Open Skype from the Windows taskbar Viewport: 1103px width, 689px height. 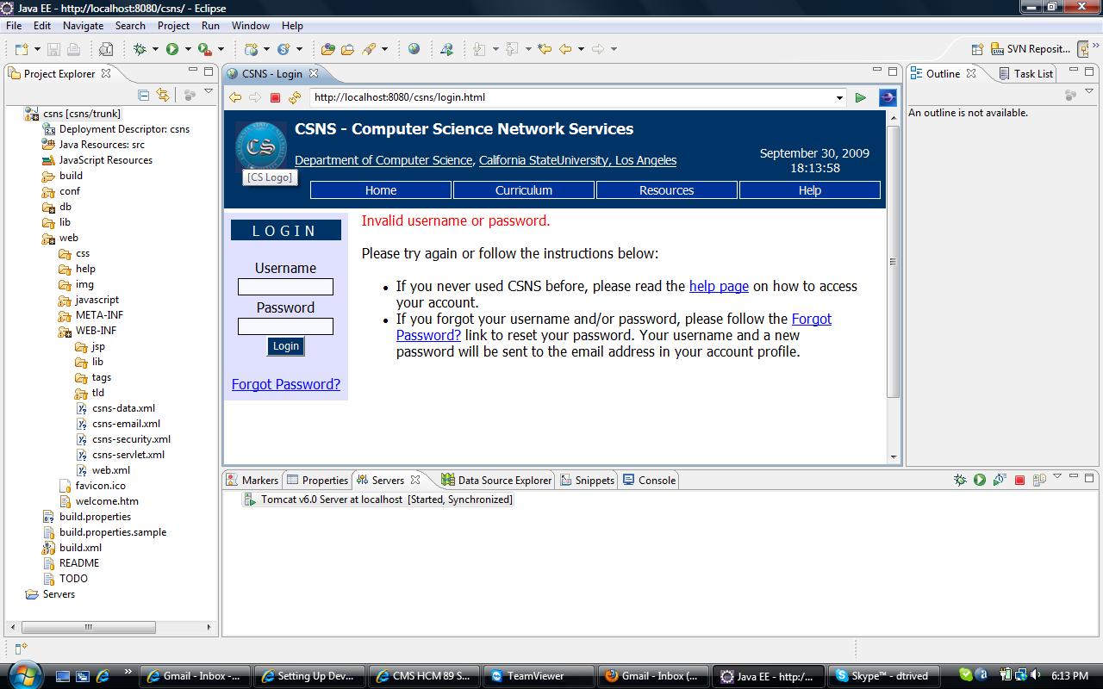point(881,676)
